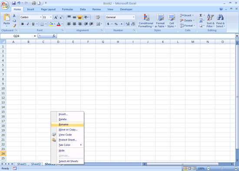Apply Comma Style format
239x171 pixels.
point(122,24)
